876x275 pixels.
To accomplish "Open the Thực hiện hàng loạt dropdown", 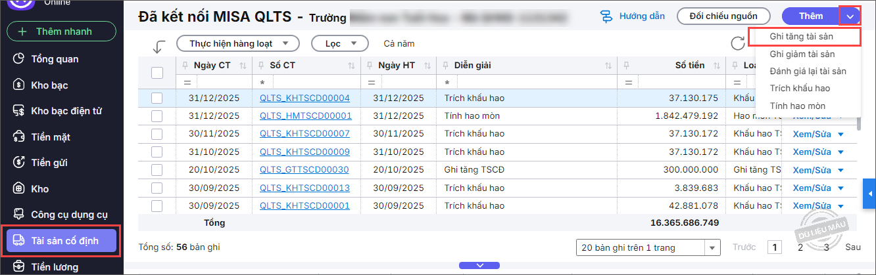I will click(x=238, y=44).
